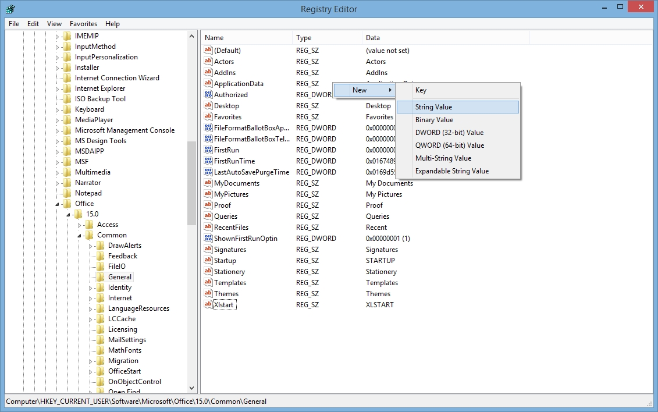Choose DWORD (32-bit) Value in submenu

[x=458, y=133]
